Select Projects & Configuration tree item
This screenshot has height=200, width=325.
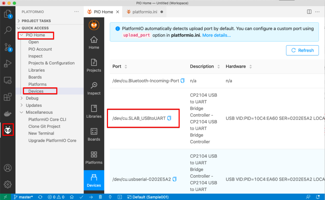pyautogui.click(x=51, y=63)
